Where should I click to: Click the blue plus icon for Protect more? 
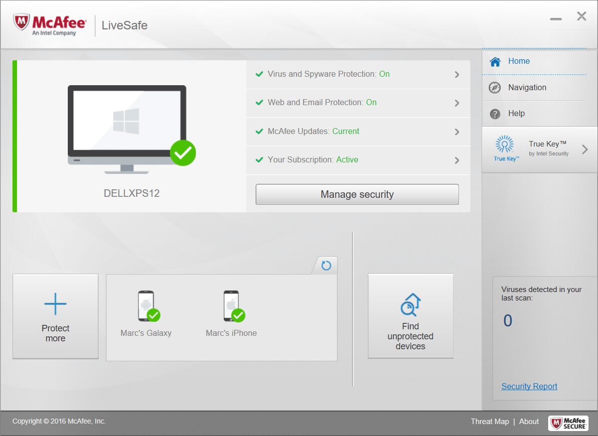click(x=55, y=303)
